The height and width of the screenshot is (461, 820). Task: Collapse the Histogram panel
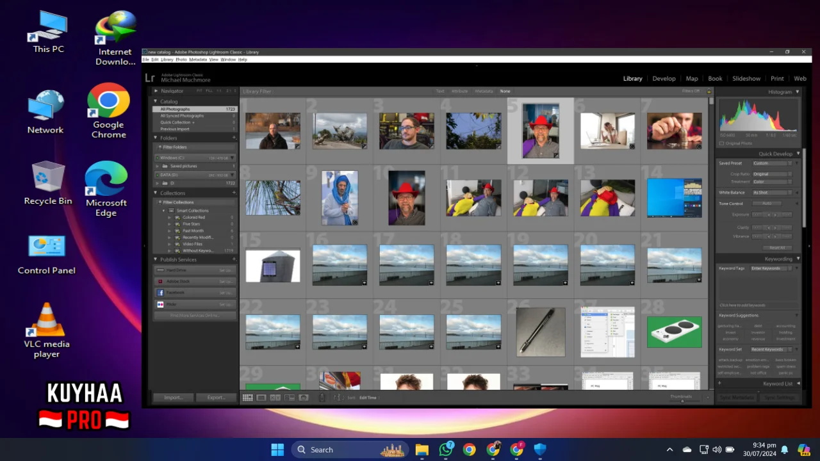[x=798, y=92]
